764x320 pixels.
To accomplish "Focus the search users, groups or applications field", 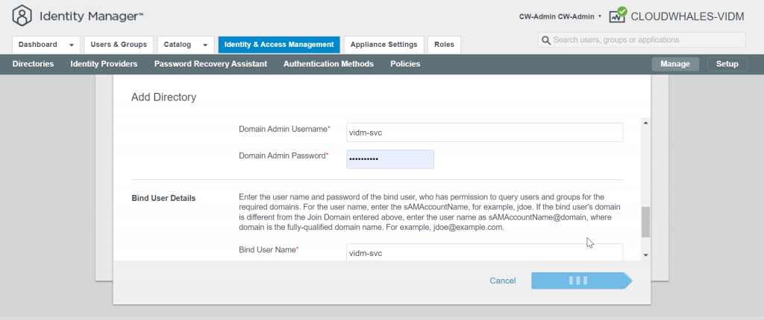I will tap(642, 40).
